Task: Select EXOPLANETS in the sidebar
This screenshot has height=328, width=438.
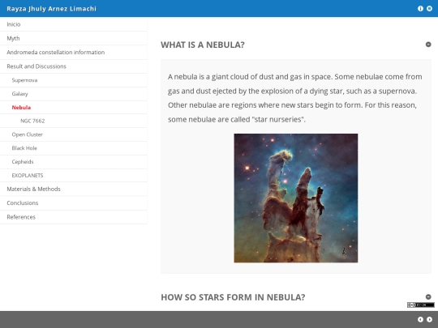Action: (x=74, y=176)
